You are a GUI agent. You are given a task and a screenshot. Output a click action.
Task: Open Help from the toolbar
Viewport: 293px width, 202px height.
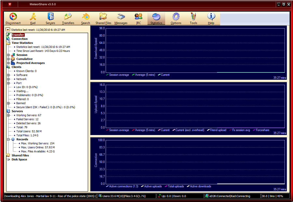[x=211, y=18]
